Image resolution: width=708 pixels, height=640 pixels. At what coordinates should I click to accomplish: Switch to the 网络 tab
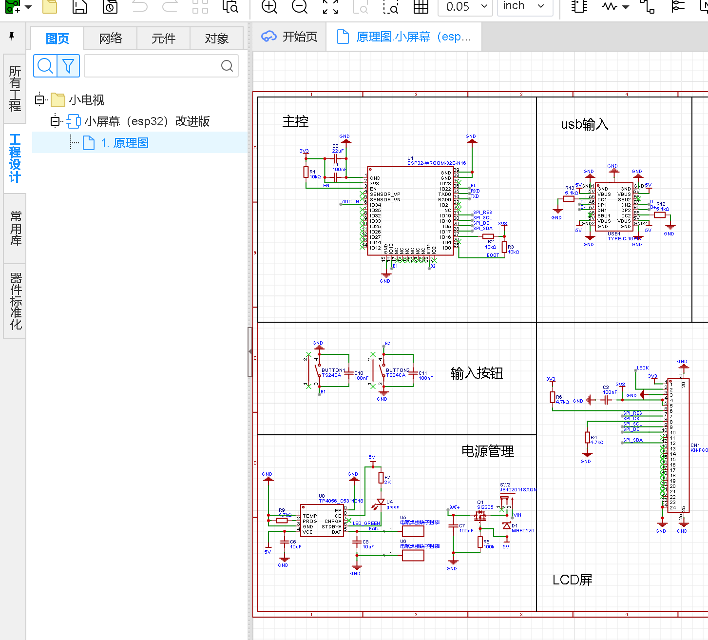coord(111,39)
